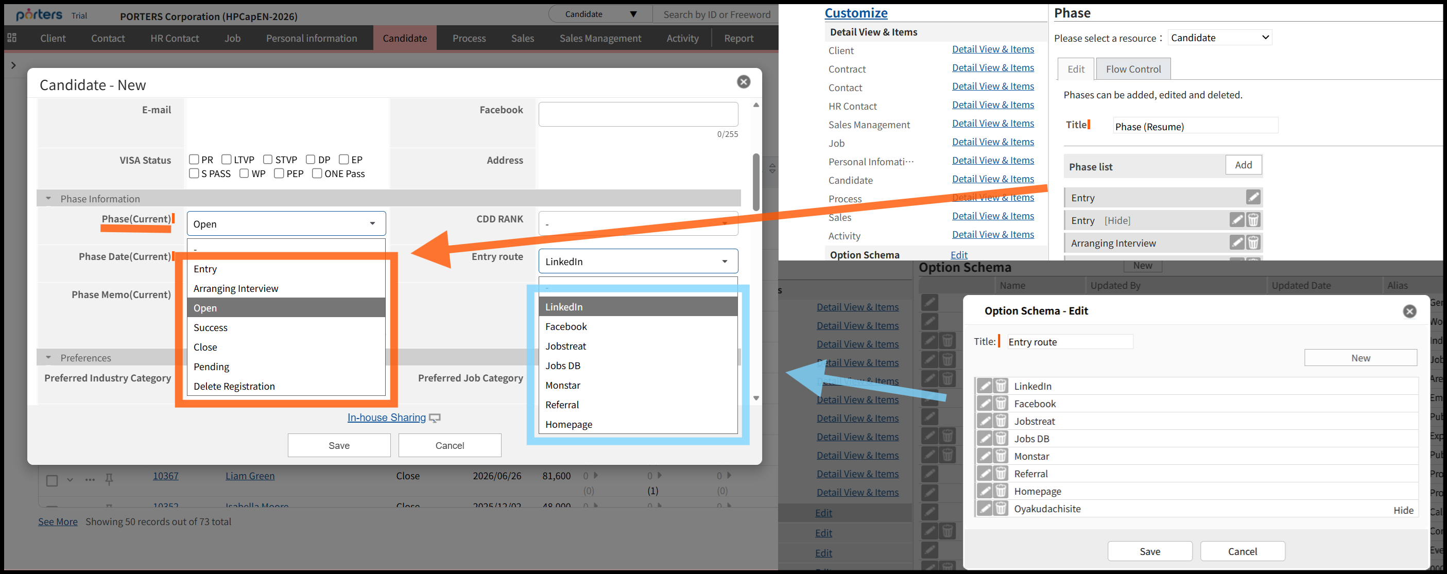This screenshot has height=574, width=1447.
Task: Check the PR visa status checkbox
Action: click(x=194, y=160)
